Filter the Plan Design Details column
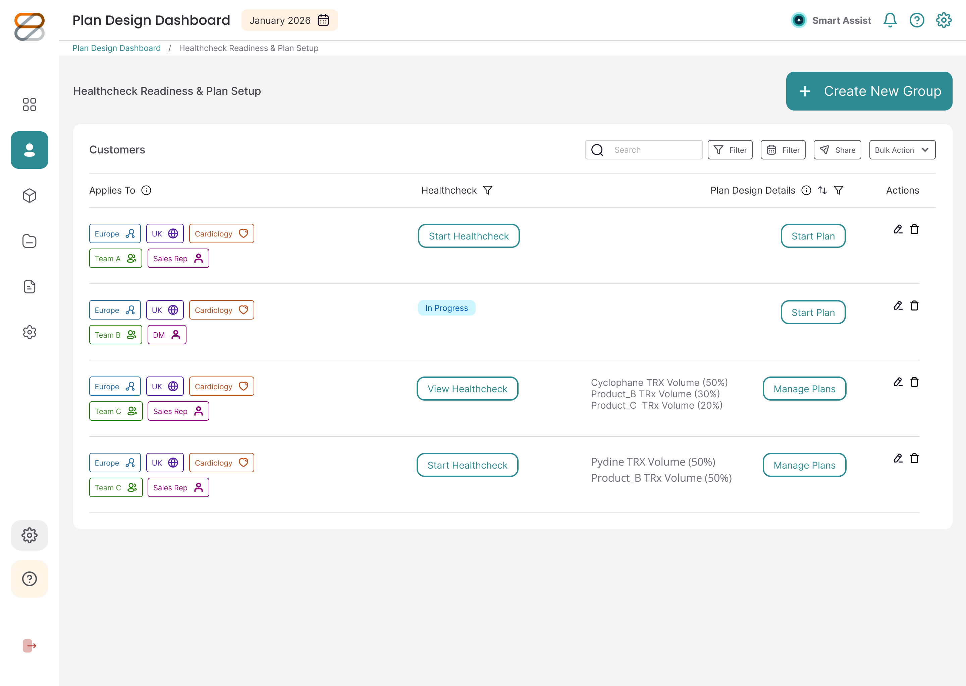This screenshot has height=686, width=966. tap(838, 191)
